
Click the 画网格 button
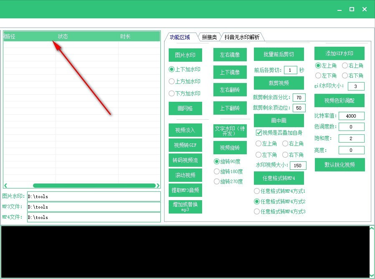coord(185,108)
